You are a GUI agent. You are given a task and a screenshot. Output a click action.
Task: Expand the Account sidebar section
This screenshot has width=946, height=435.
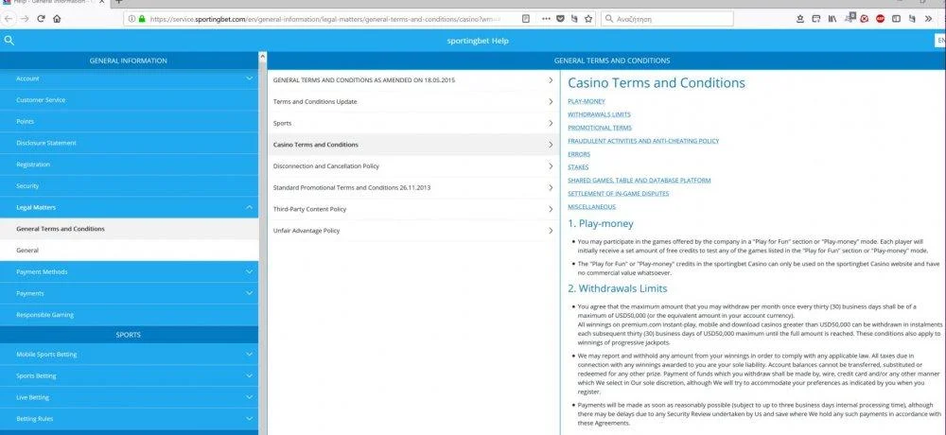[x=250, y=78]
